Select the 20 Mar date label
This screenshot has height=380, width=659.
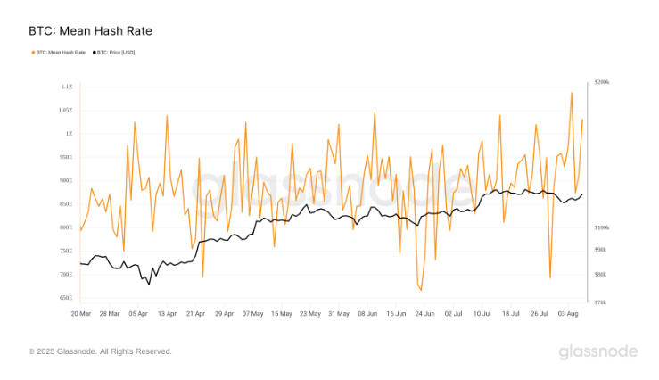pyautogui.click(x=81, y=314)
